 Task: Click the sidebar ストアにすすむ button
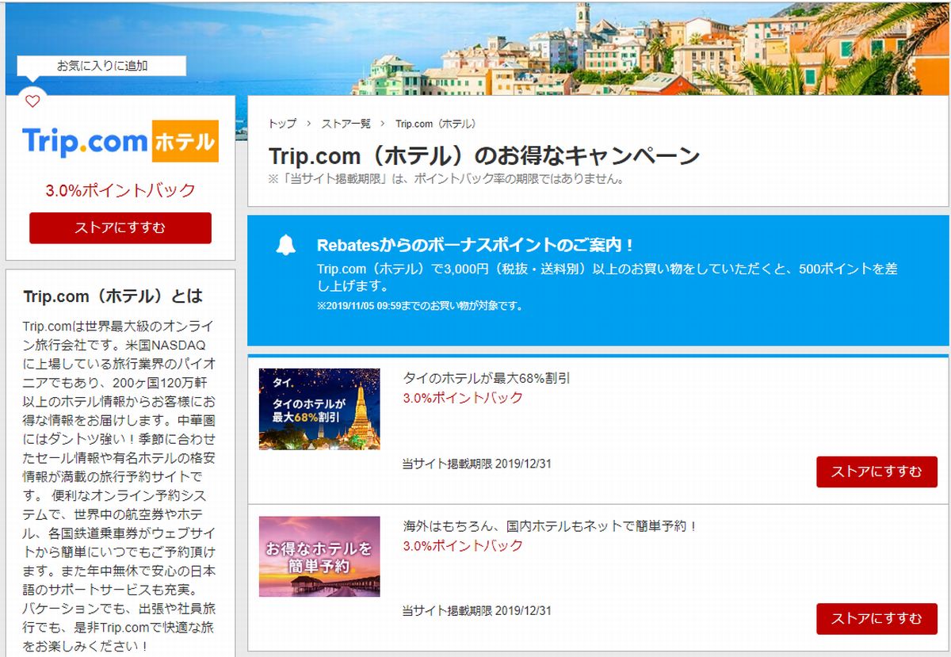(x=120, y=228)
